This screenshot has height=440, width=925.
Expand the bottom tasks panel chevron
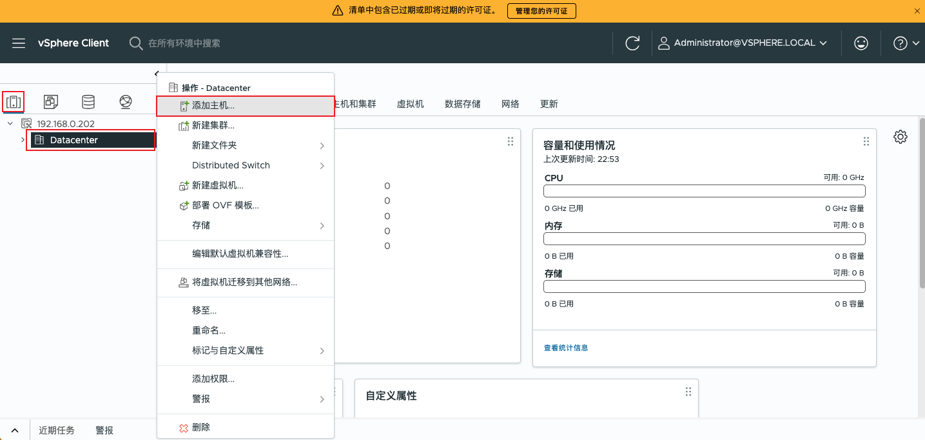click(x=15, y=430)
